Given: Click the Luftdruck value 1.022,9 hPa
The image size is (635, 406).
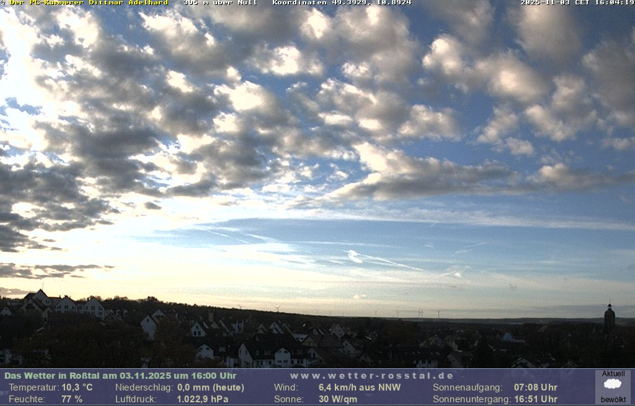Looking at the screenshot, I should (203, 399).
